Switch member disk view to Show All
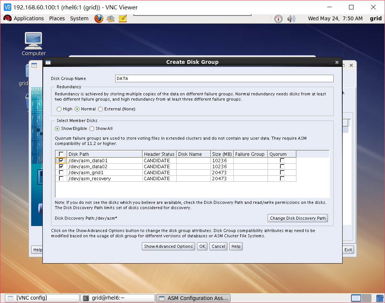Viewport: 385px width, 303px height. click(91, 128)
